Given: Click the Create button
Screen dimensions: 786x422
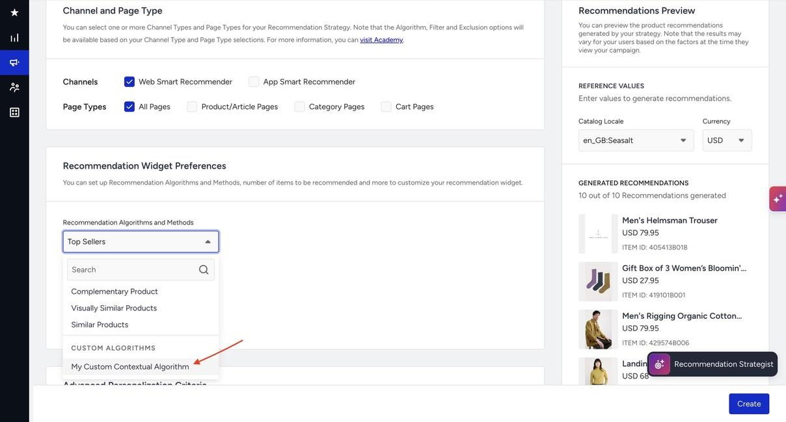Looking at the screenshot, I should pyautogui.click(x=749, y=404).
